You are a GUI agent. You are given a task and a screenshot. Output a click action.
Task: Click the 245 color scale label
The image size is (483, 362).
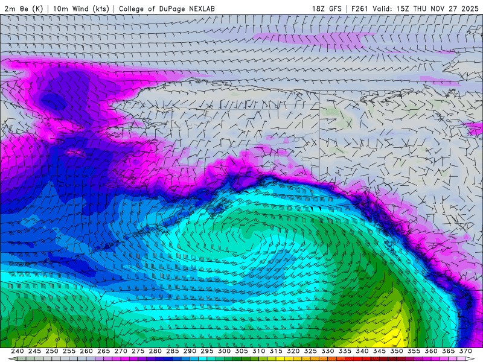(34, 351)
